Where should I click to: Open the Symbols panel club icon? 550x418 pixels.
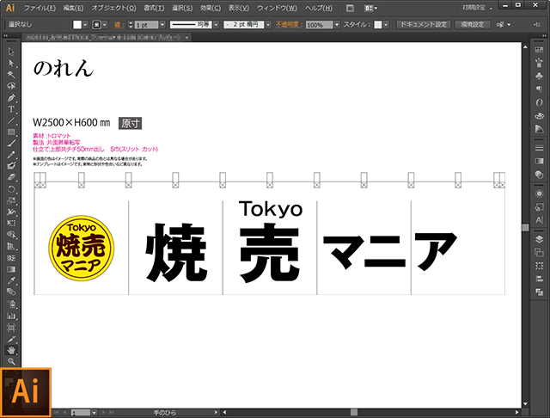[x=539, y=77]
